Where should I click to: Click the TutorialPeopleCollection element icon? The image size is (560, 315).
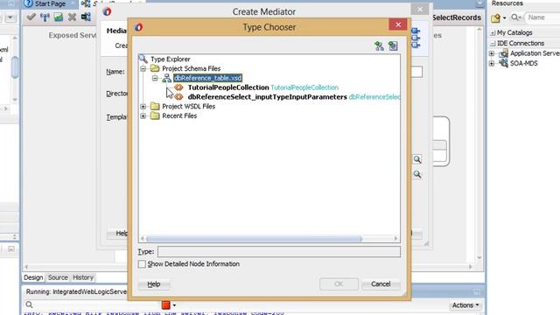point(178,87)
